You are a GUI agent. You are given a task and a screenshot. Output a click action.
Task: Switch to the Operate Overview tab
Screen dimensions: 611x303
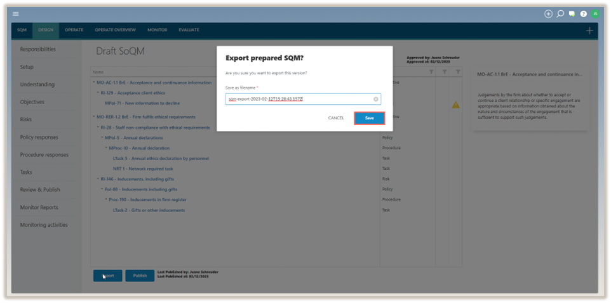click(115, 30)
